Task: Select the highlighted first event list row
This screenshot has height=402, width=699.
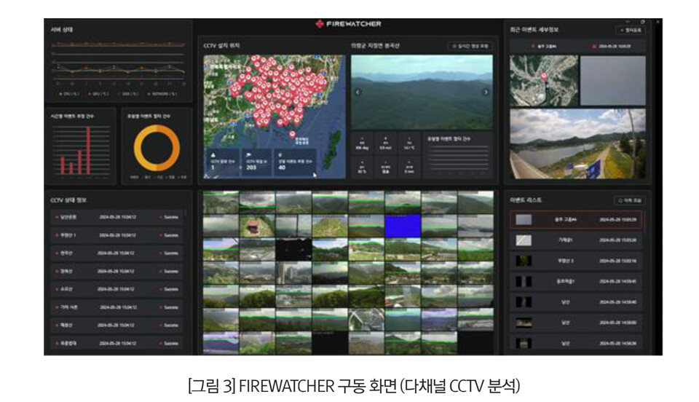Action: pyautogui.click(x=575, y=218)
